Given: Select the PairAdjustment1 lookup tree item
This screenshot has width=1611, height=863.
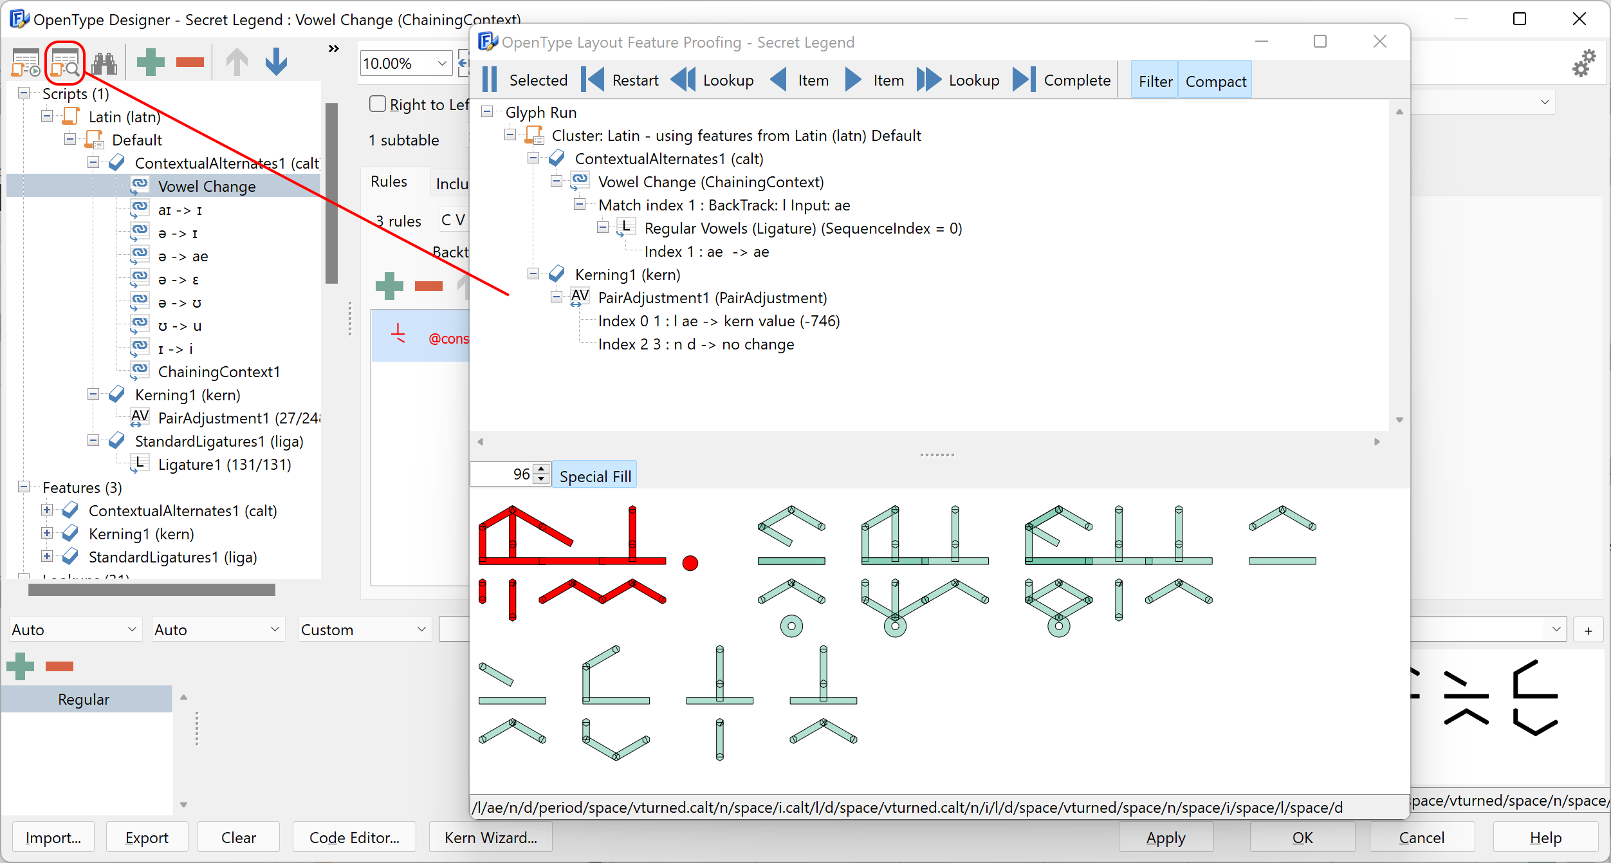Looking at the screenshot, I should (x=713, y=297).
